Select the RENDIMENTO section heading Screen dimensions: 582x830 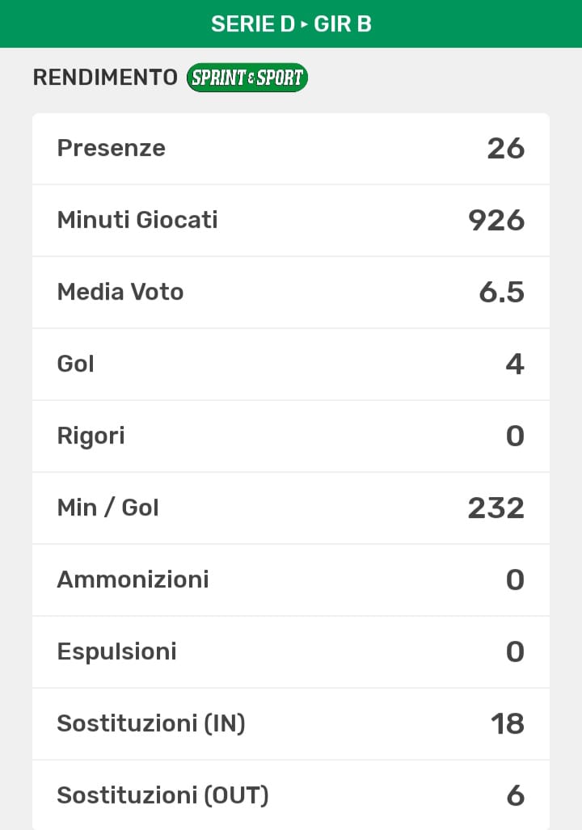105,78
